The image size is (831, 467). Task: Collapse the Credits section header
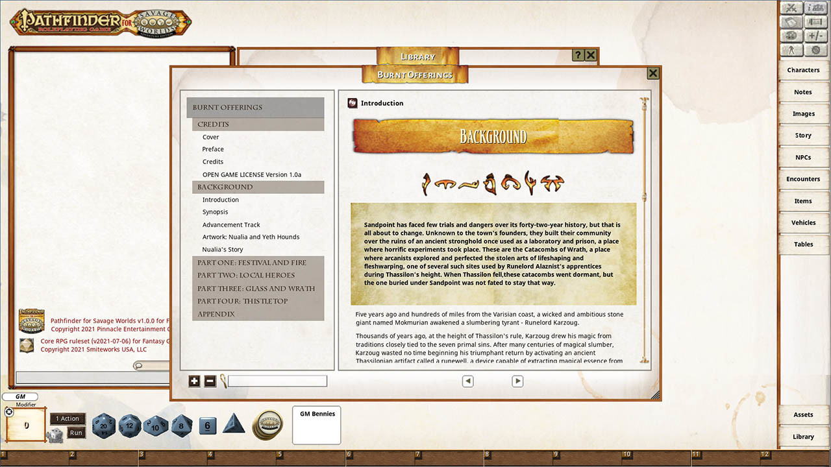tap(258, 125)
